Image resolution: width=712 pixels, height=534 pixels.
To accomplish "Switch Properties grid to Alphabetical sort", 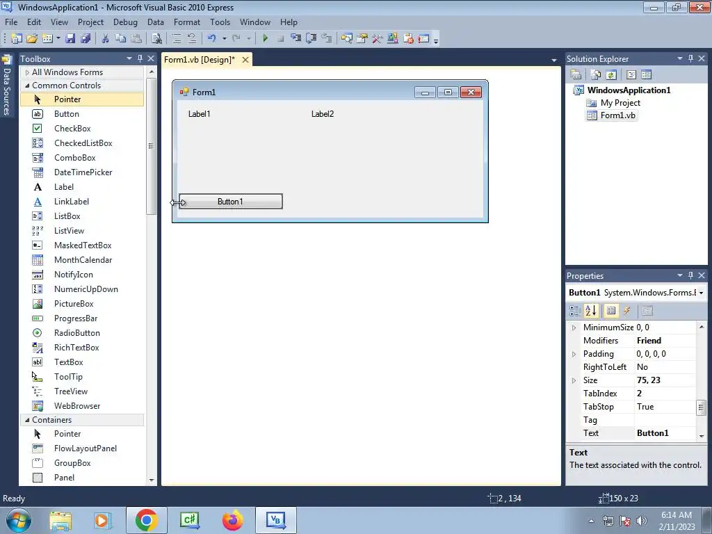I will 591,311.
